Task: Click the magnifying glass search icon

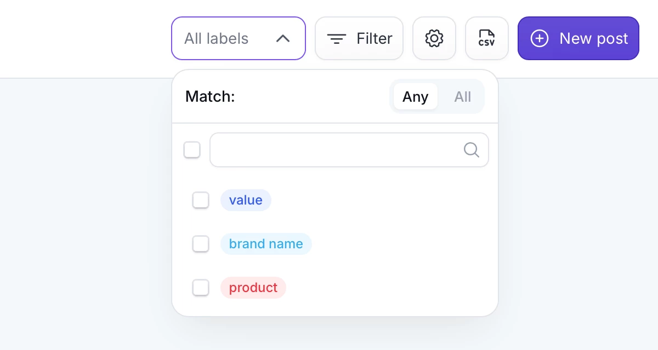Action: point(471,150)
